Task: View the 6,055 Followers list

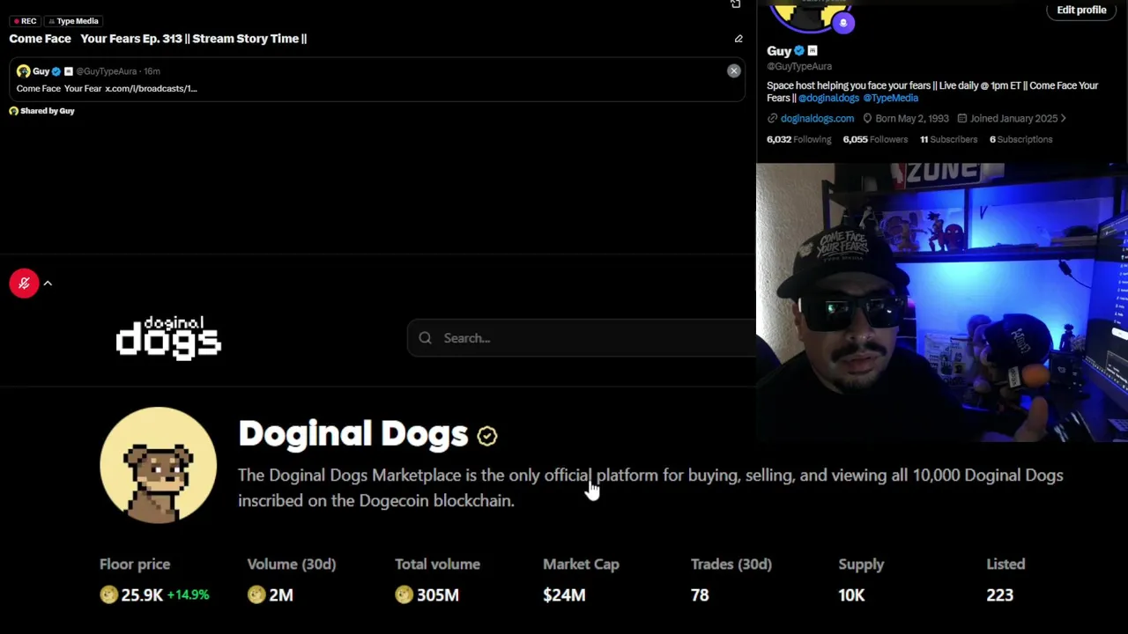Action: click(874, 139)
